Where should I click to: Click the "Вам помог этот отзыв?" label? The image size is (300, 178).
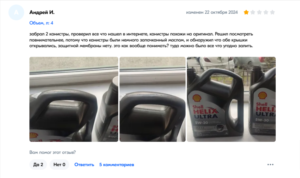click(x=52, y=152)
